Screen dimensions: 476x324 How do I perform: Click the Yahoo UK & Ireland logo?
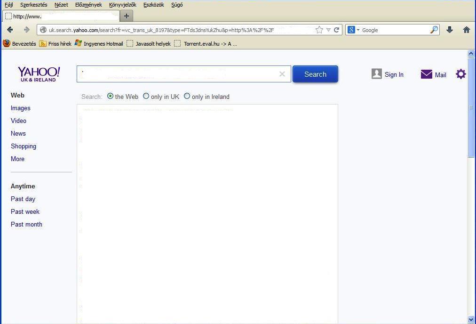(39, 74)
